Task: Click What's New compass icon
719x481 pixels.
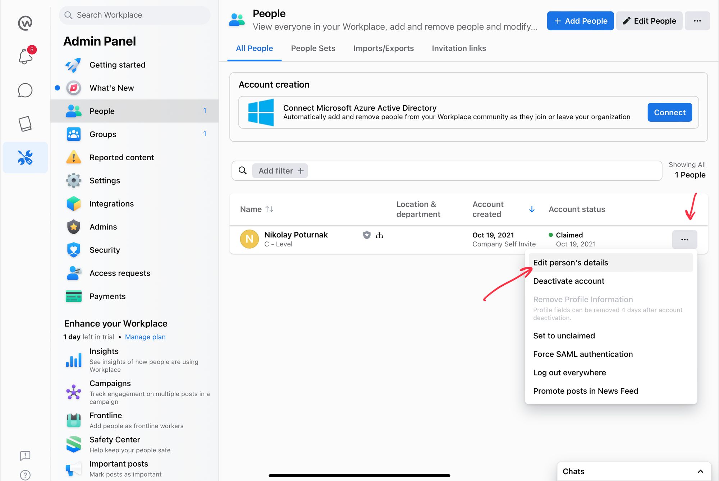Action: pos(74,88)
